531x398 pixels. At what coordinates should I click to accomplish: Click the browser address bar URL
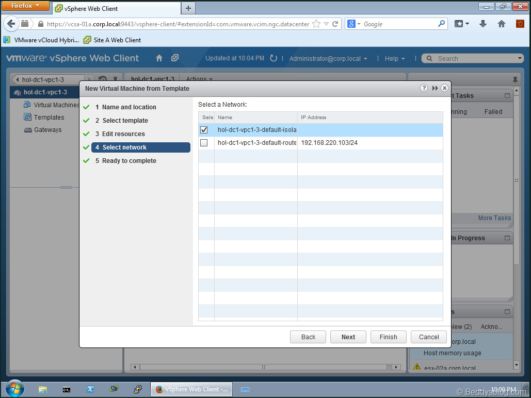(178, 24)
